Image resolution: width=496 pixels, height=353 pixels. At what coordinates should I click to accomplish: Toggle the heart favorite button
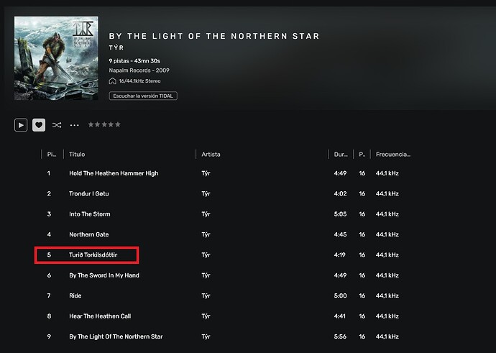(39, 125)
